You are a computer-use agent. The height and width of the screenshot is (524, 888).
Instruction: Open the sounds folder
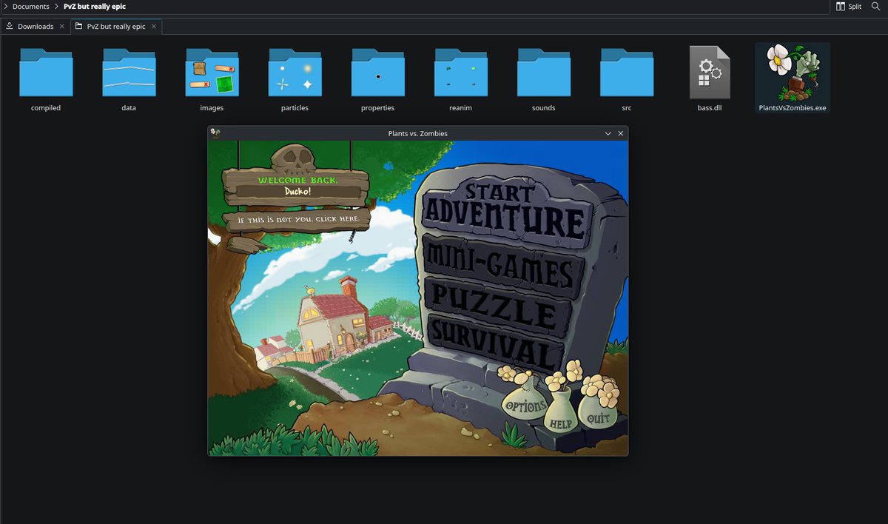pos(543,73)
